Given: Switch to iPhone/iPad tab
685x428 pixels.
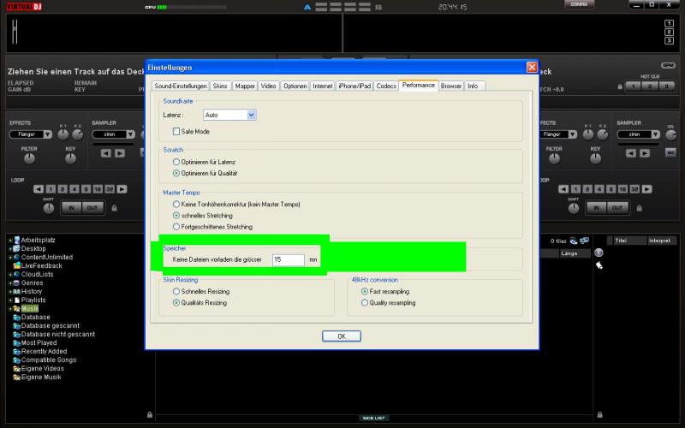Looking at the screenshot, I should pyautogui.click(x=354, y=86).
